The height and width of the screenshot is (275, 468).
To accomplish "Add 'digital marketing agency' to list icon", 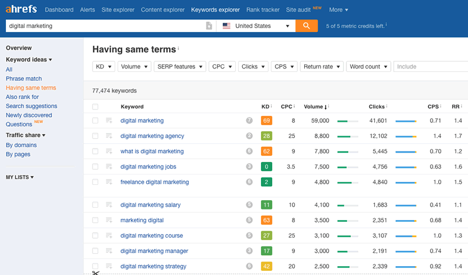I will point(109,136).
